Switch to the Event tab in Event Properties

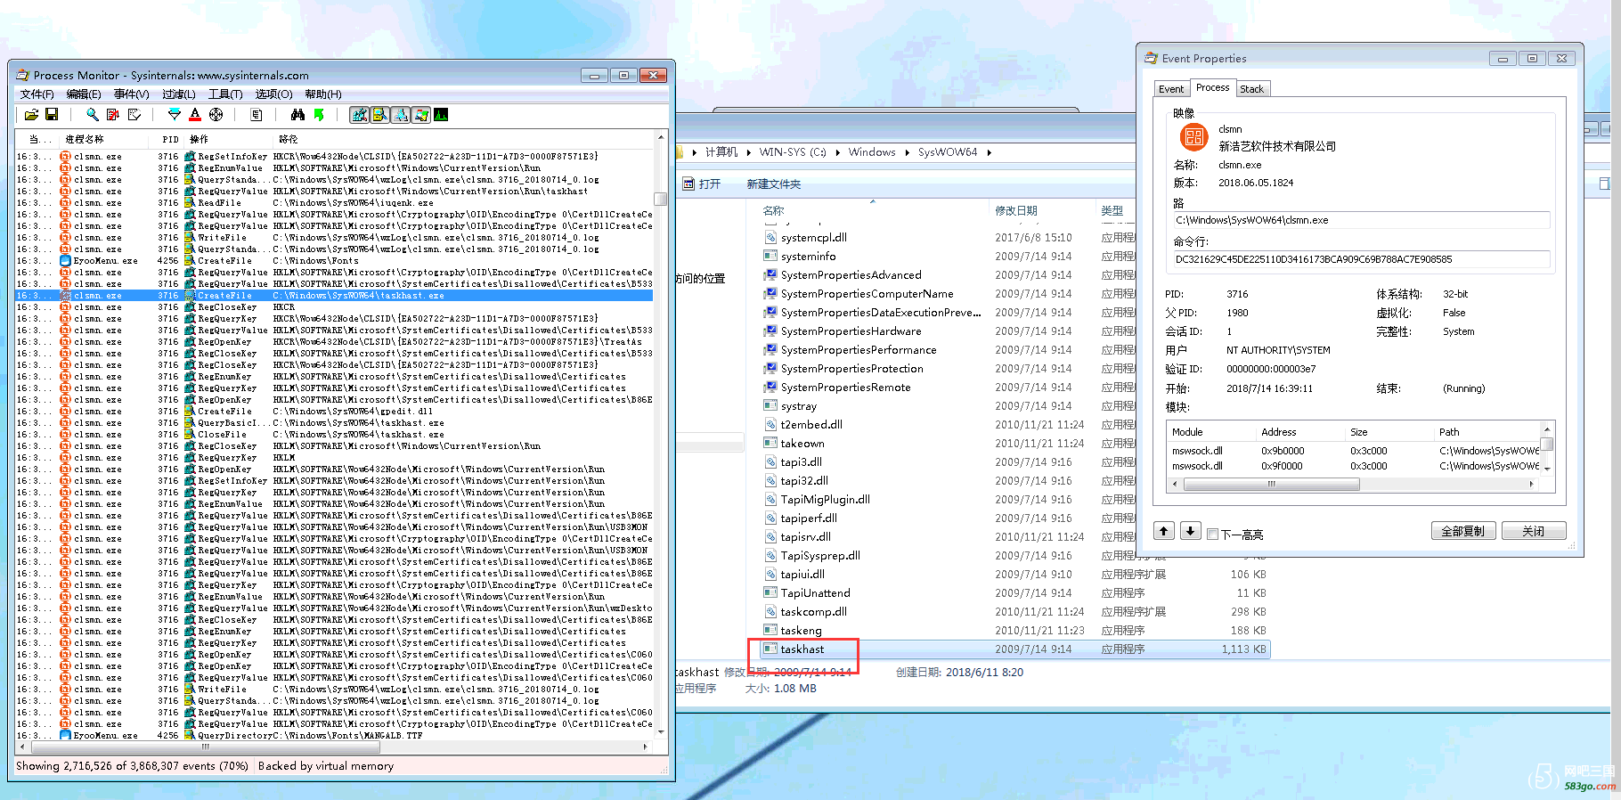click(x=1171, y=89)
